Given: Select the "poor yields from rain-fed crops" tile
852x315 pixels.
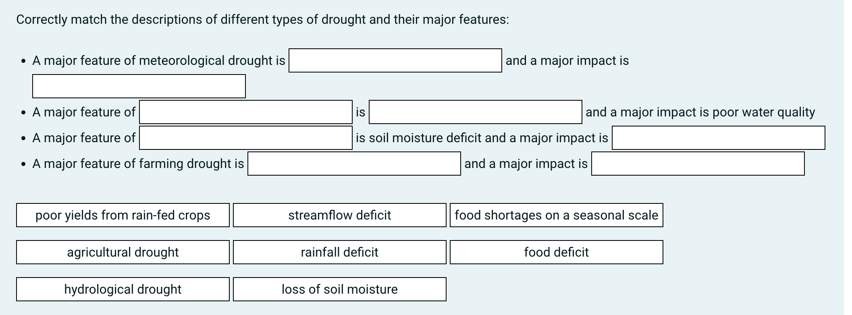Looking at the screenshot, I should [x=123, y=215].
